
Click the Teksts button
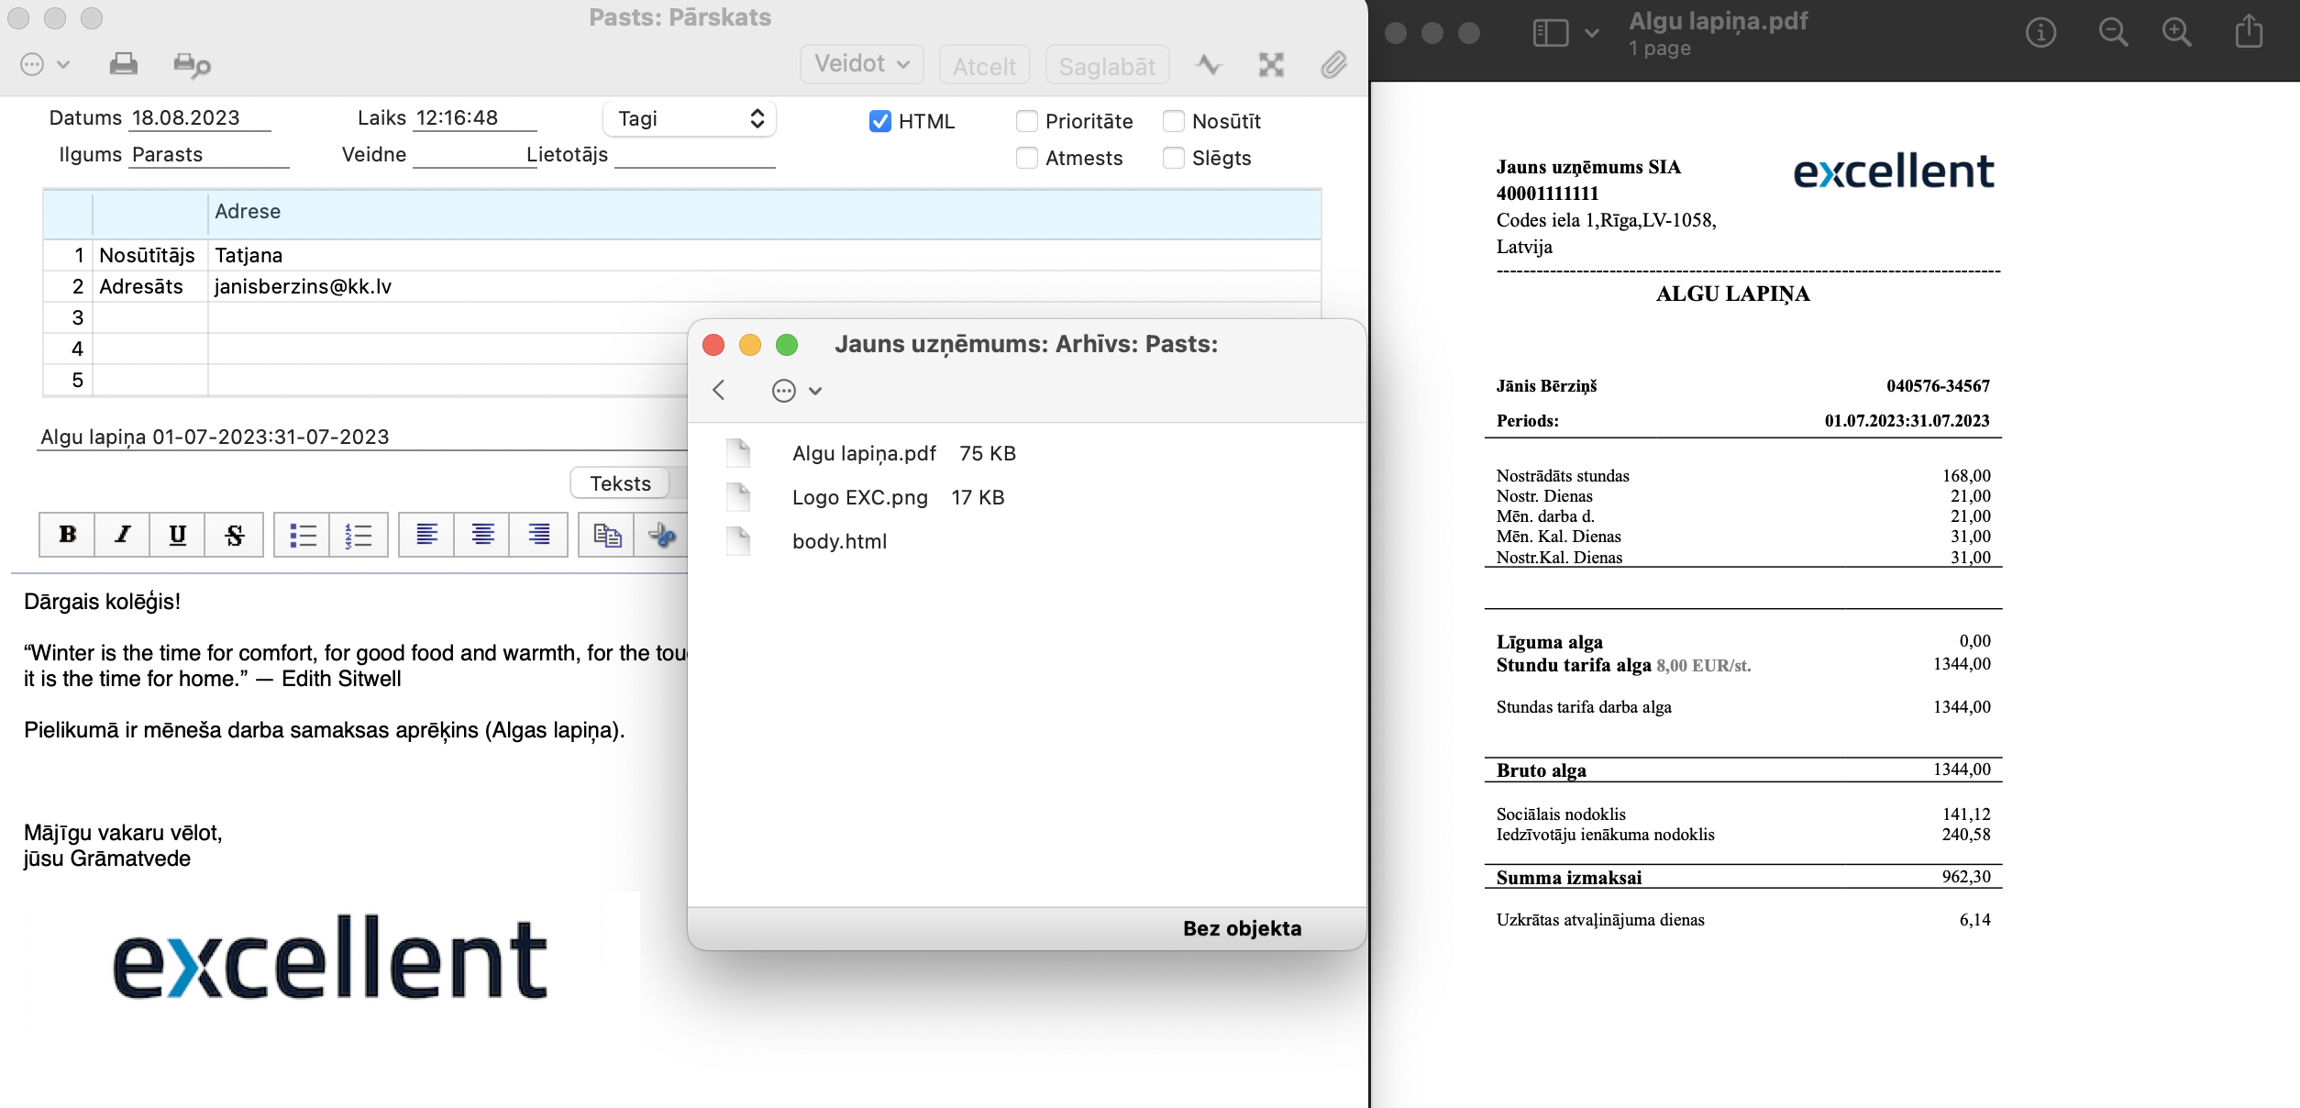[620, 483]
